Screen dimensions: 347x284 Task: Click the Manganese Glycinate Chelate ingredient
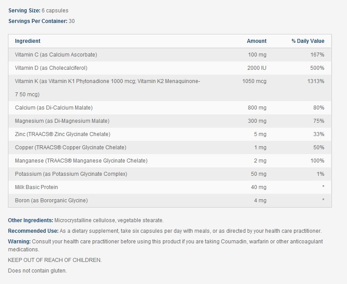pos(81,161)
